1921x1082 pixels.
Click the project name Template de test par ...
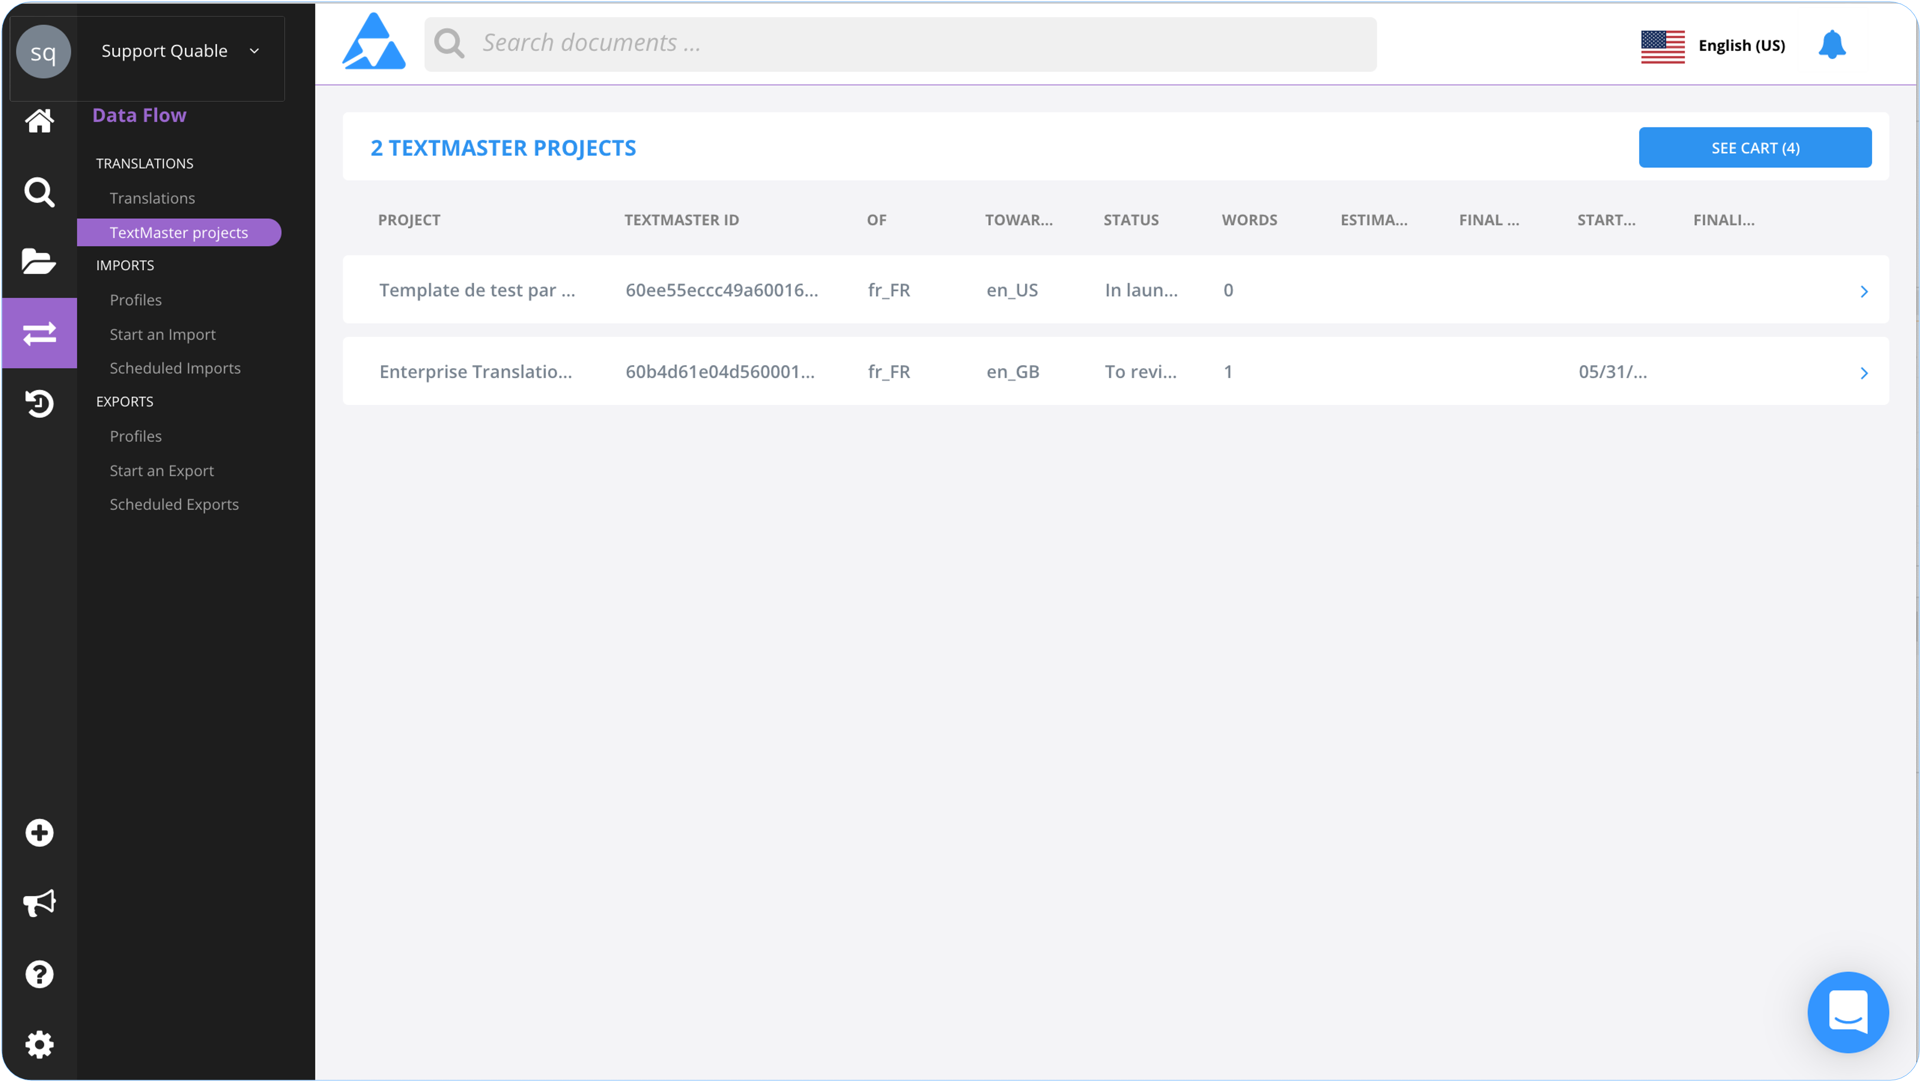tap(477, 290)
